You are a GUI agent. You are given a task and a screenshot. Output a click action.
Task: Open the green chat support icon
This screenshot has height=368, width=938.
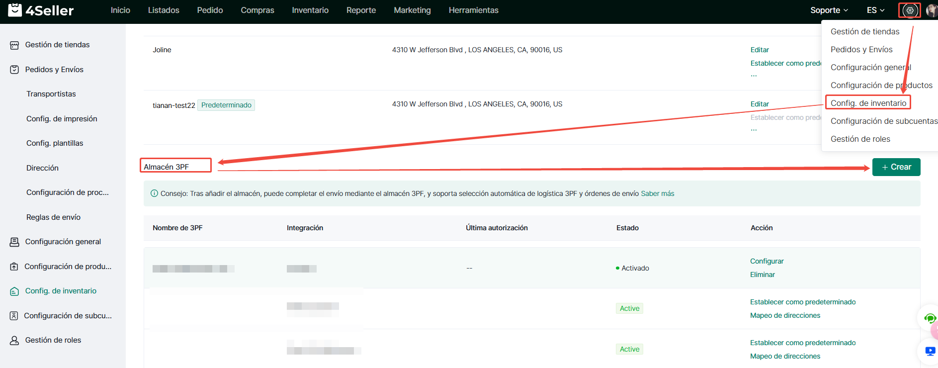[x=930, y=318]
